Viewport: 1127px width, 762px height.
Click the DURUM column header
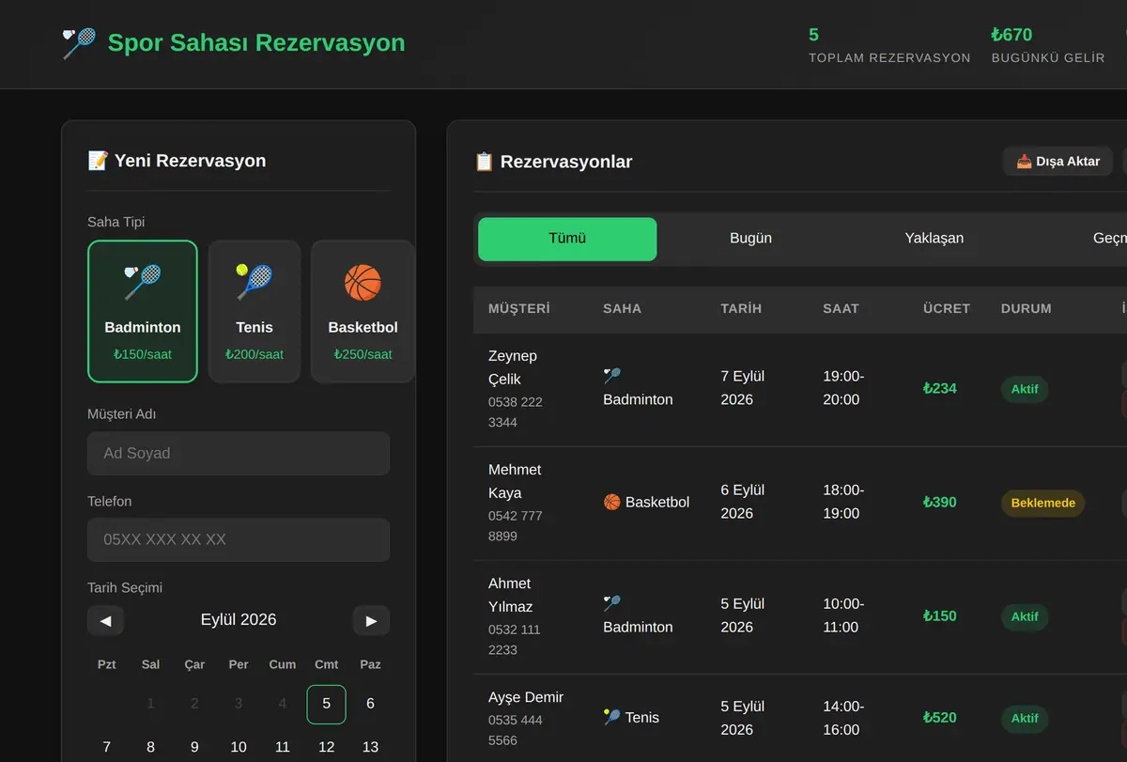tap(1027, 308)
